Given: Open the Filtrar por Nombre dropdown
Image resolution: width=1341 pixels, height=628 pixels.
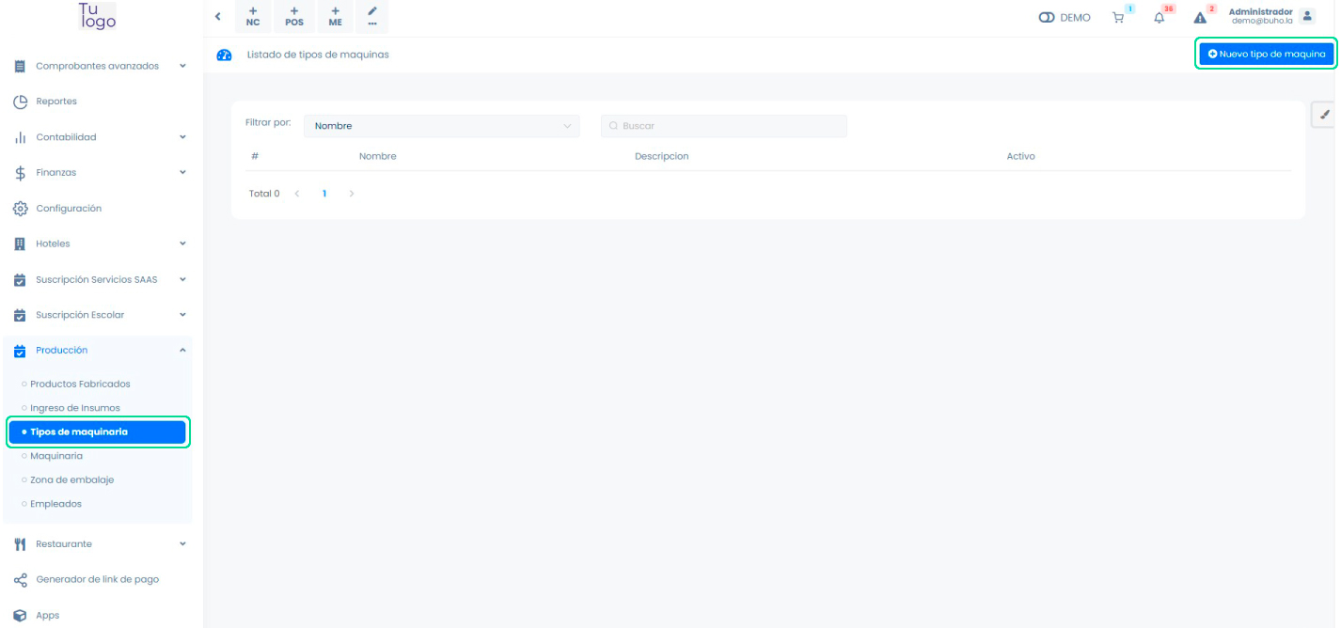Looking at the screenshot, I should point(441,126).
